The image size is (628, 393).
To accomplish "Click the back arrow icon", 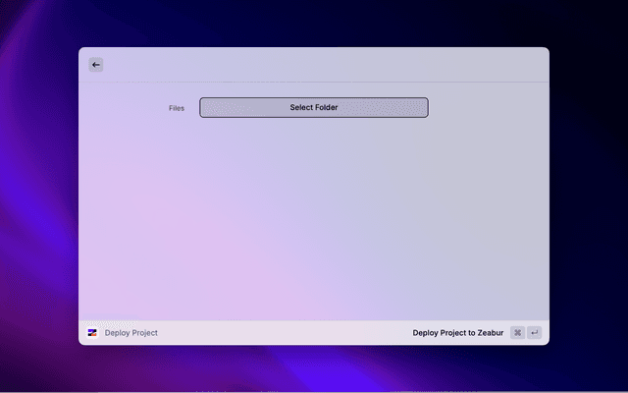I will (x=95, y=65).
